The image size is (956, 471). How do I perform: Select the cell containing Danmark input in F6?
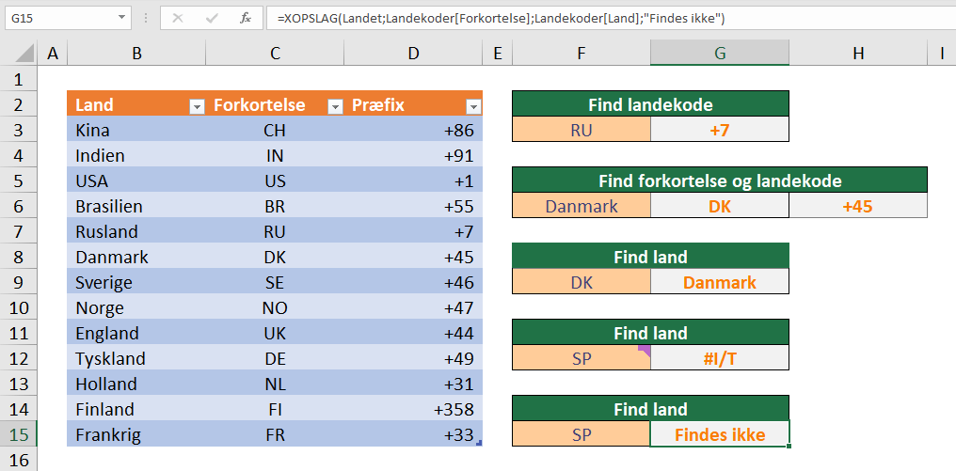[x=582, y=206]
